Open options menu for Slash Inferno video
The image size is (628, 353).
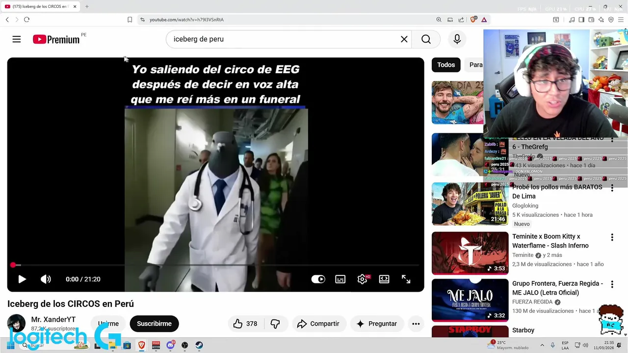point(612,237)
